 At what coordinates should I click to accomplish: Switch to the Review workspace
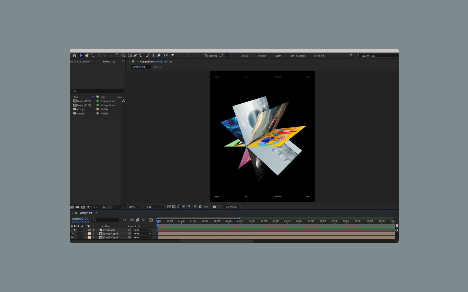[x=262, y=56]
